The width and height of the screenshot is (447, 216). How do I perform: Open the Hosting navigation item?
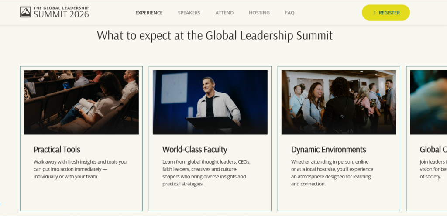click(x=259, y=13)
